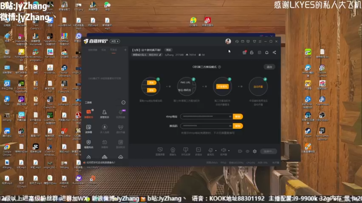The height and width of the screenshot is (203, 362).
Task: Open the notification bell icon
Action: pos(267,52)
